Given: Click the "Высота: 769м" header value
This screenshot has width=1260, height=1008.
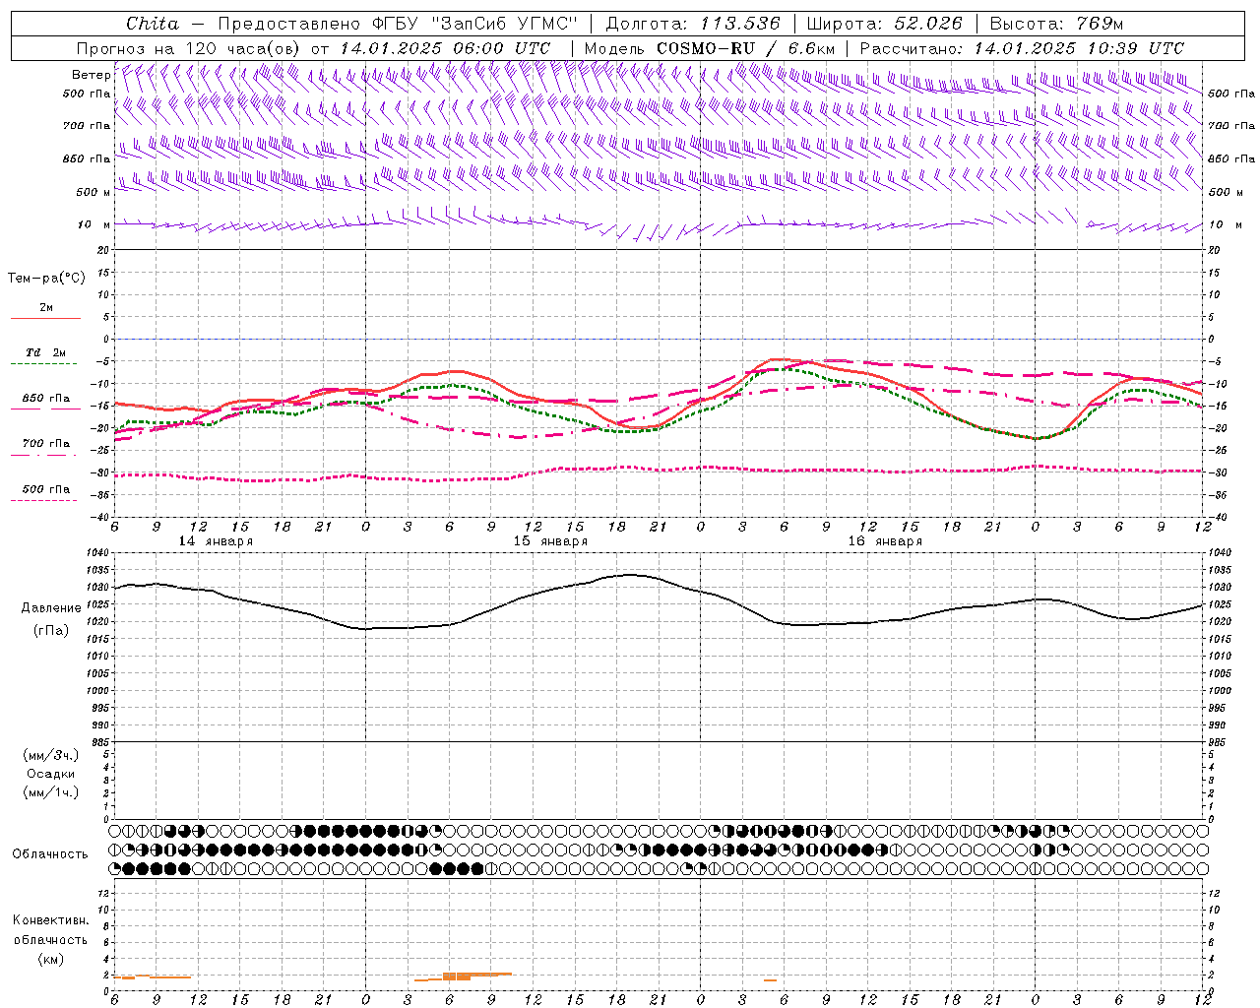Looking at the screenshot, I should (x=1056, y=24).
